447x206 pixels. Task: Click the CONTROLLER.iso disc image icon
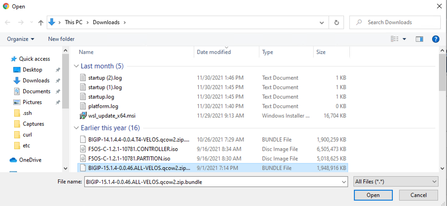click(83, 149)
